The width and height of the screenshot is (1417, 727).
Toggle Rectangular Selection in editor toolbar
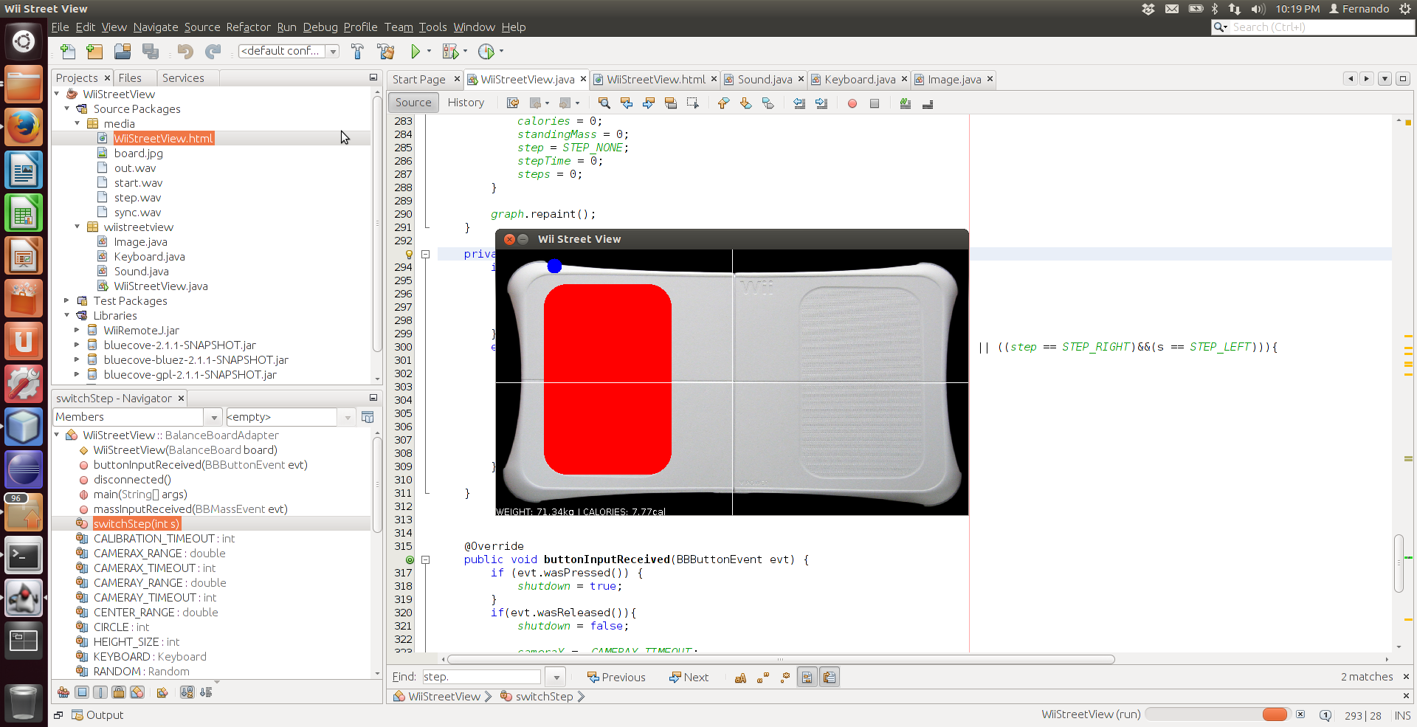692,103
